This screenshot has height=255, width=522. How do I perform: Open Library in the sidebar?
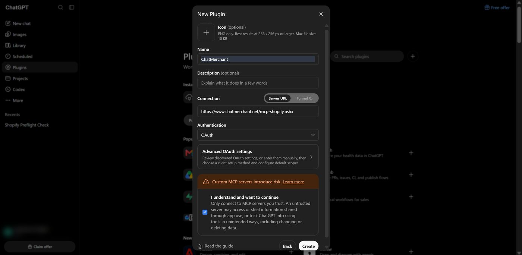tap(40, 45)
